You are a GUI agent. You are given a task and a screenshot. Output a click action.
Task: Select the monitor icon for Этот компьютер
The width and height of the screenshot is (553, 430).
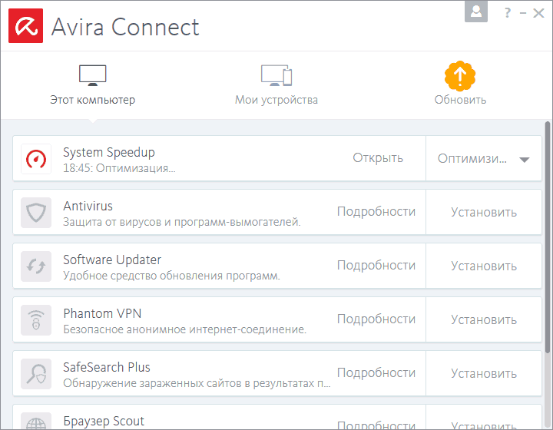point(92,75)
